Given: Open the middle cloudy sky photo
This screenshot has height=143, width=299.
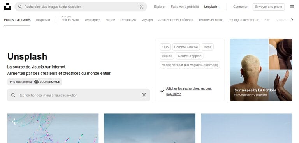Looking at the screenshot, I should (x=149, y=128).
